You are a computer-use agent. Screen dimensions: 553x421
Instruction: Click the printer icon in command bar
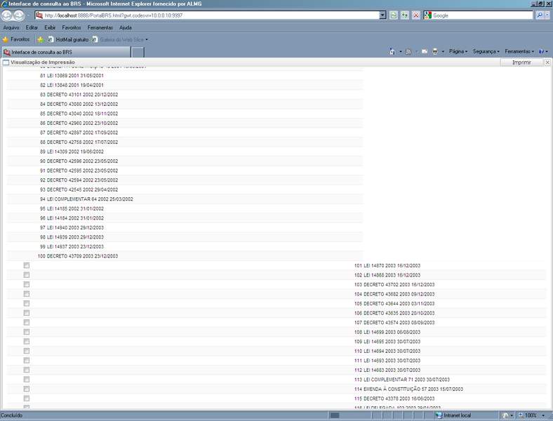(x=435, y=51)
